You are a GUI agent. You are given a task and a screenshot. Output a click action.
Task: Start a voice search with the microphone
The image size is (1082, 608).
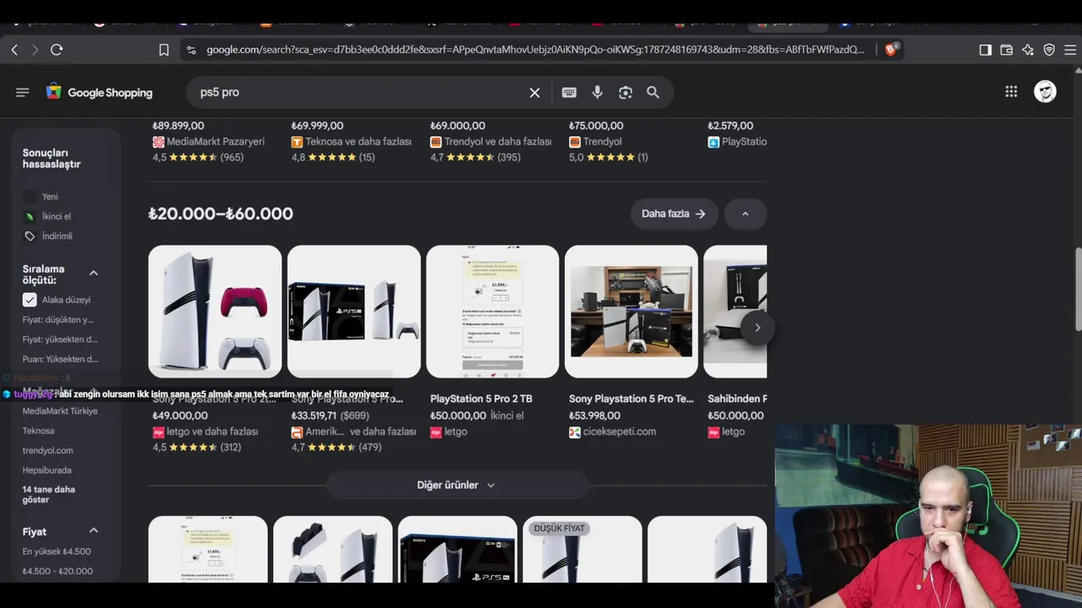(597, 92)
